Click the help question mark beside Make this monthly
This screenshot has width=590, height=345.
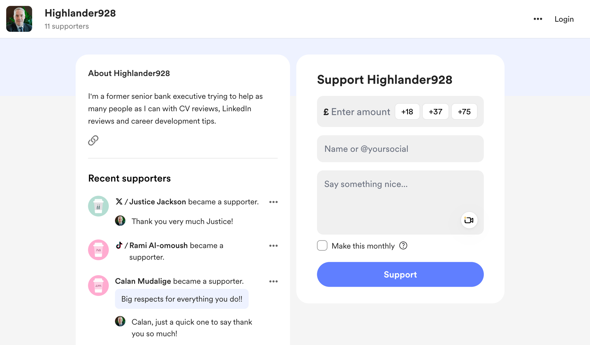click(403, 245)
